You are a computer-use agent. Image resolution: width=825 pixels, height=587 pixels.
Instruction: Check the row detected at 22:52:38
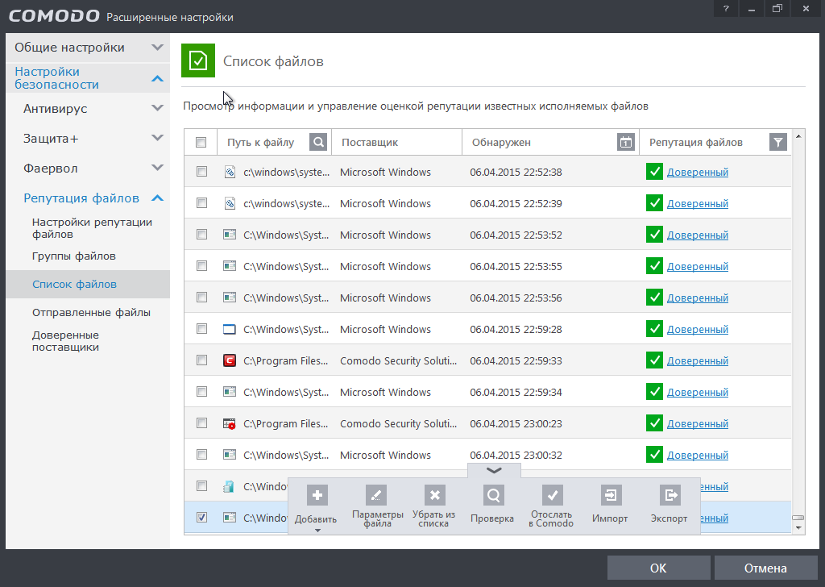[201, 172]
